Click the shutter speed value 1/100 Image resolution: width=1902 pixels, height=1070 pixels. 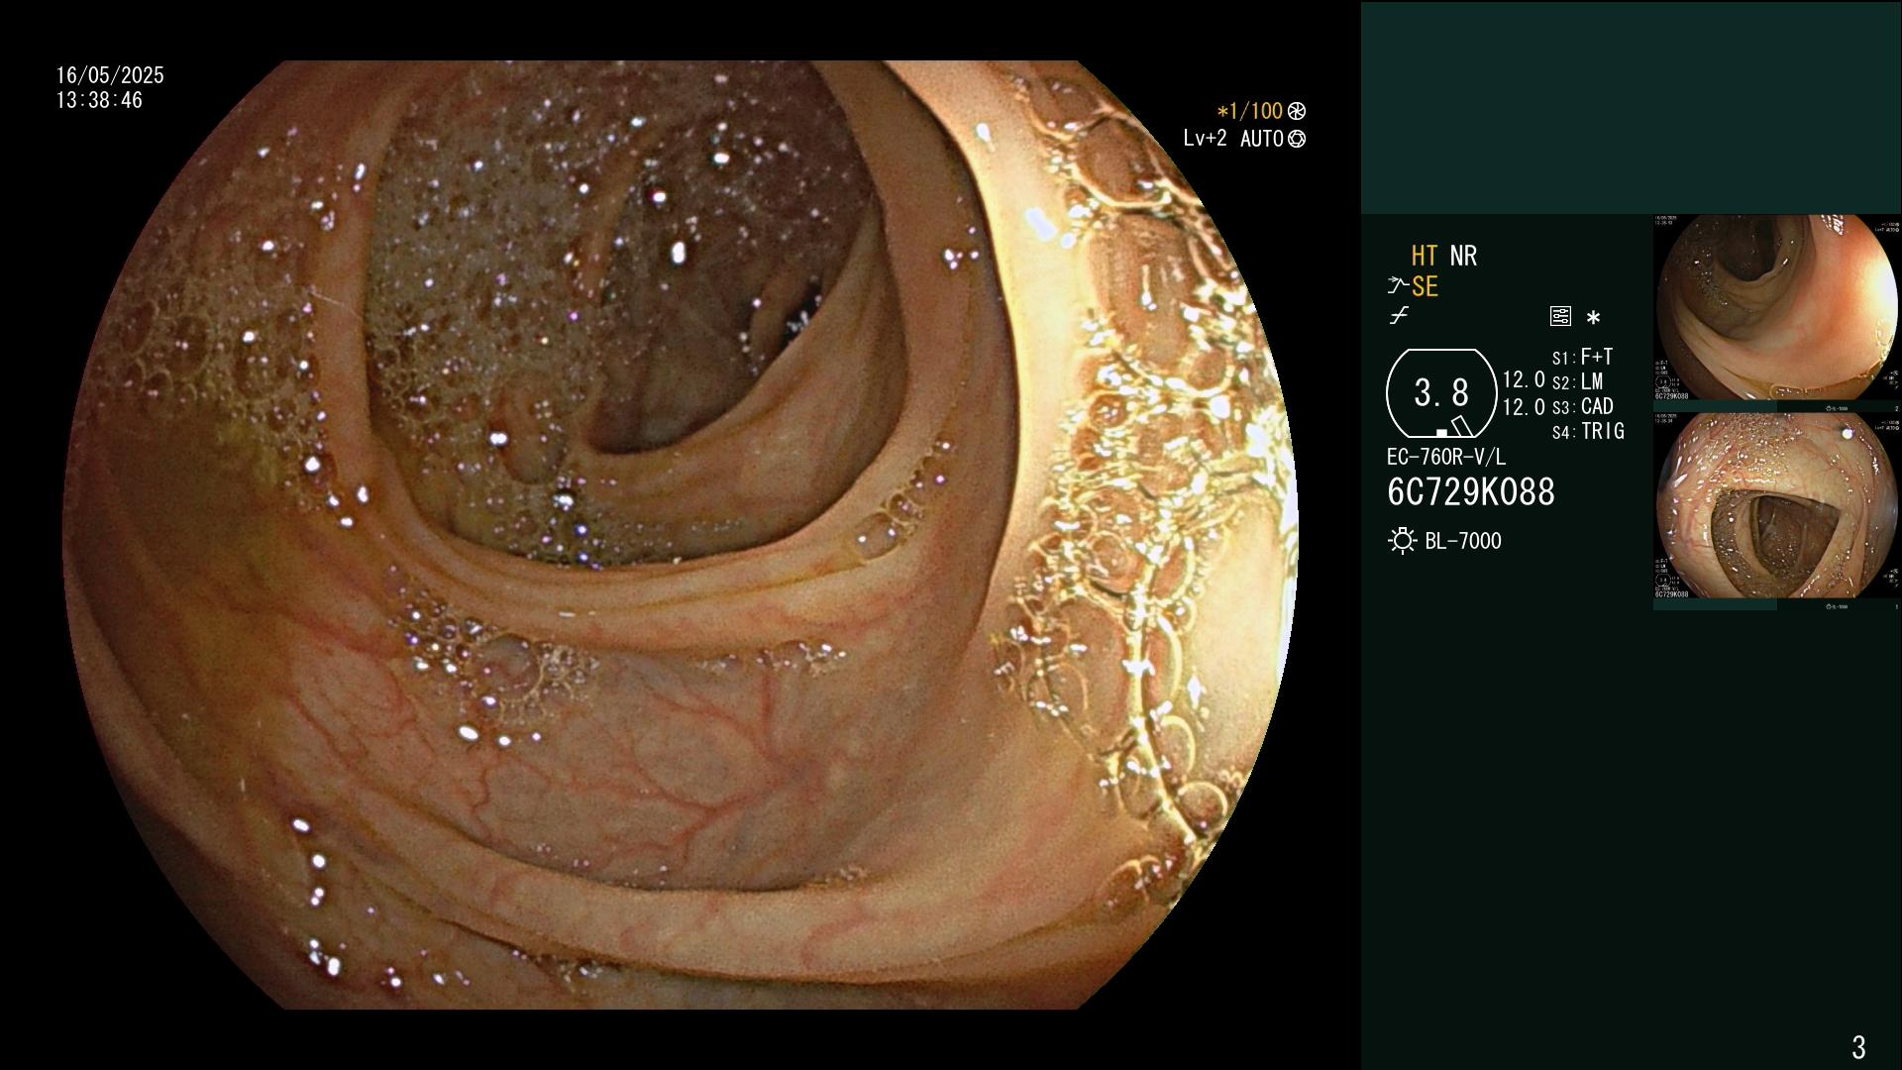(1255, 111)
